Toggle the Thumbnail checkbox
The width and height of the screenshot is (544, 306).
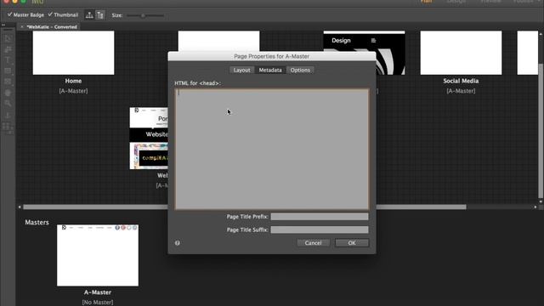pos(63,14)
